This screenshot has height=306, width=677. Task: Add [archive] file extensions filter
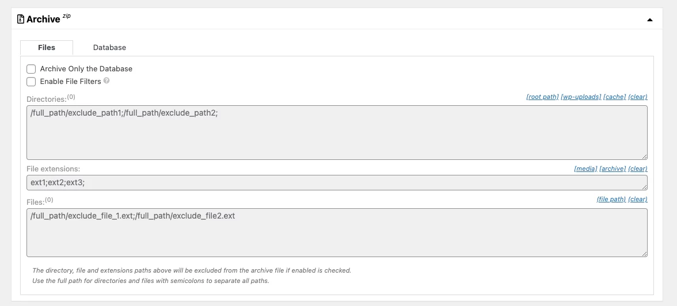tap(613, 169)
